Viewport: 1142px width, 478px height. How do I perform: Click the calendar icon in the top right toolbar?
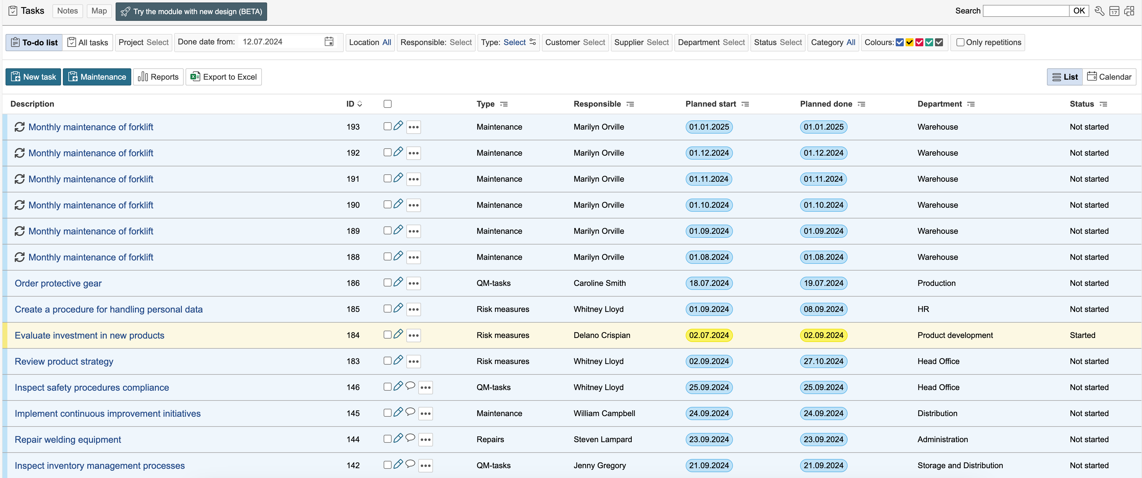1114,11
